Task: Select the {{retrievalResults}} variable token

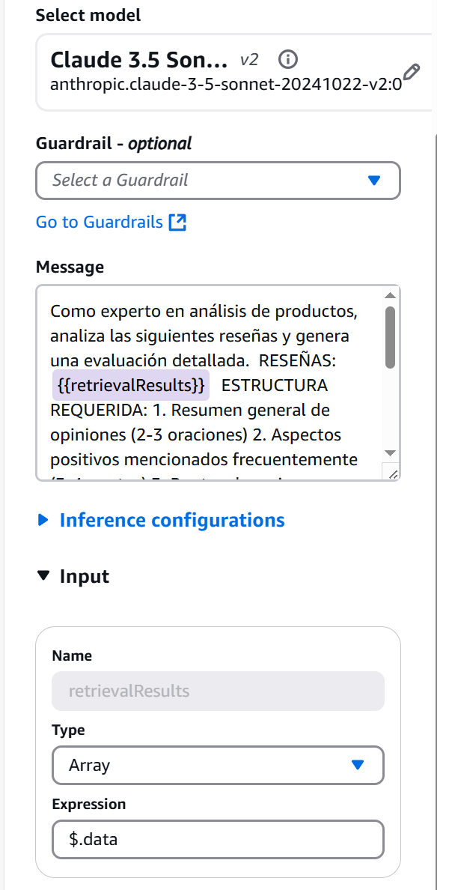Action: tap(132, 384)
